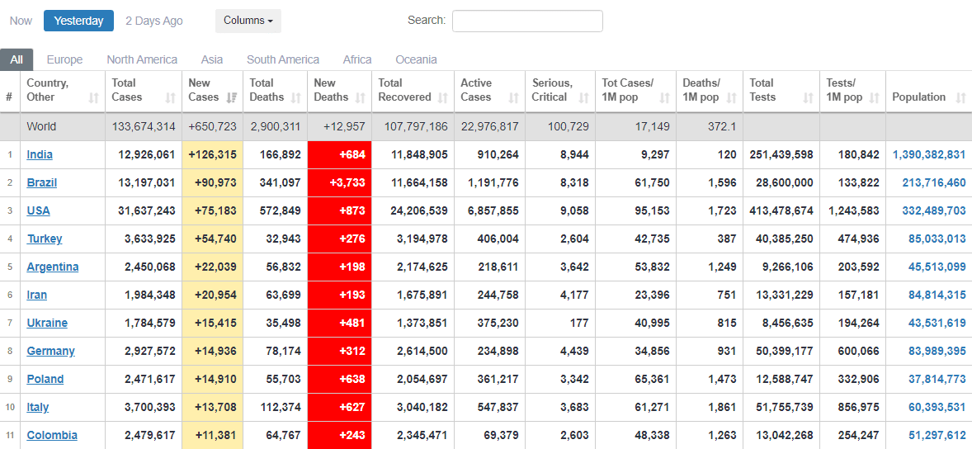Open the Columns dropdown
Viewport: 972px width, 449px height.
click(x=248, y=21)
